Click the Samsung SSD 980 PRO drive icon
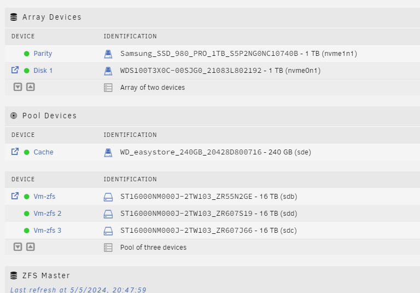Screen dimensions: 420x293 tap(108, 54)
